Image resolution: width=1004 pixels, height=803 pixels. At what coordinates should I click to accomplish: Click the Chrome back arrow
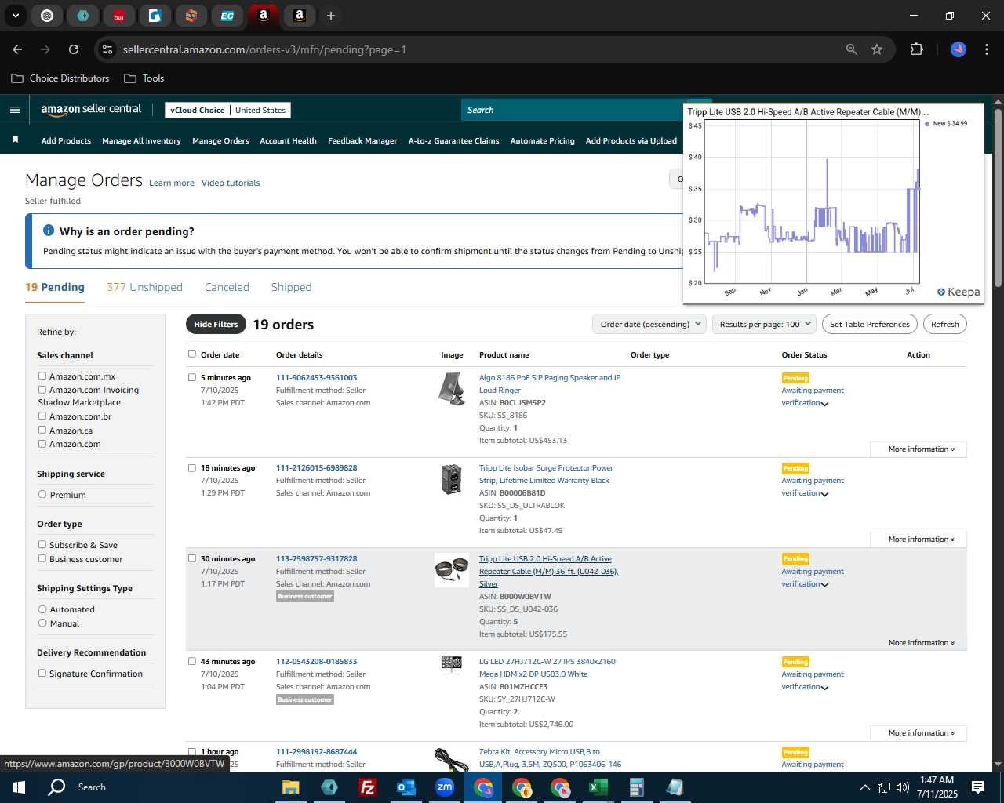(17, 49)
